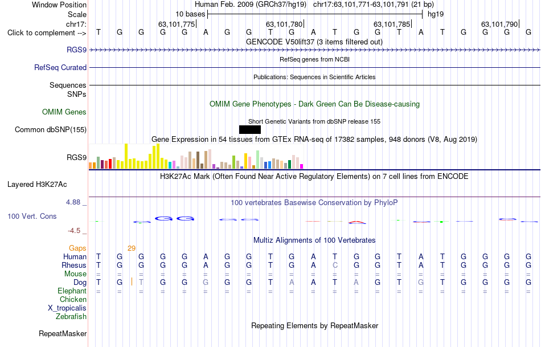This screenshot has width=541, height=347.
Task: Click the large blue GG conservation logo
Action: point(174,218)
